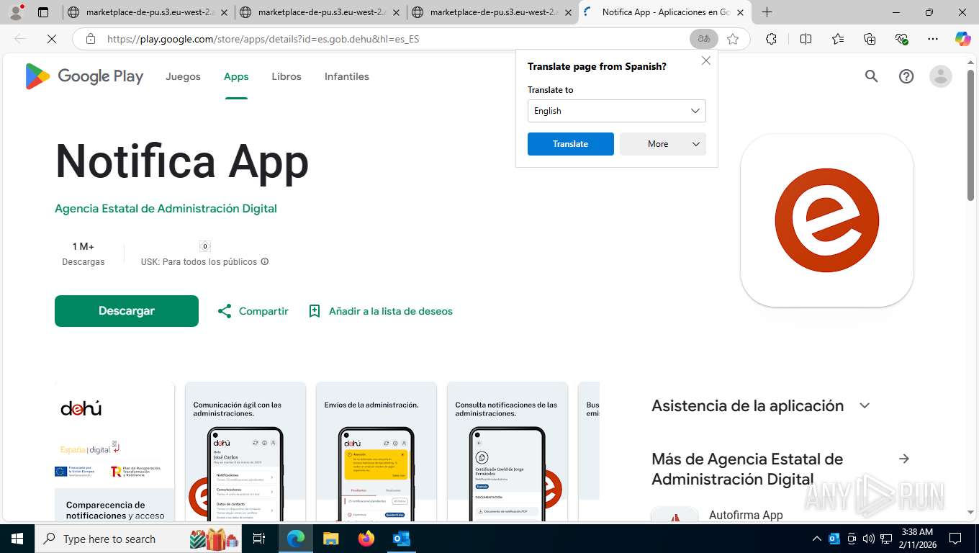Open the Google Play help icon

(906, 76)
